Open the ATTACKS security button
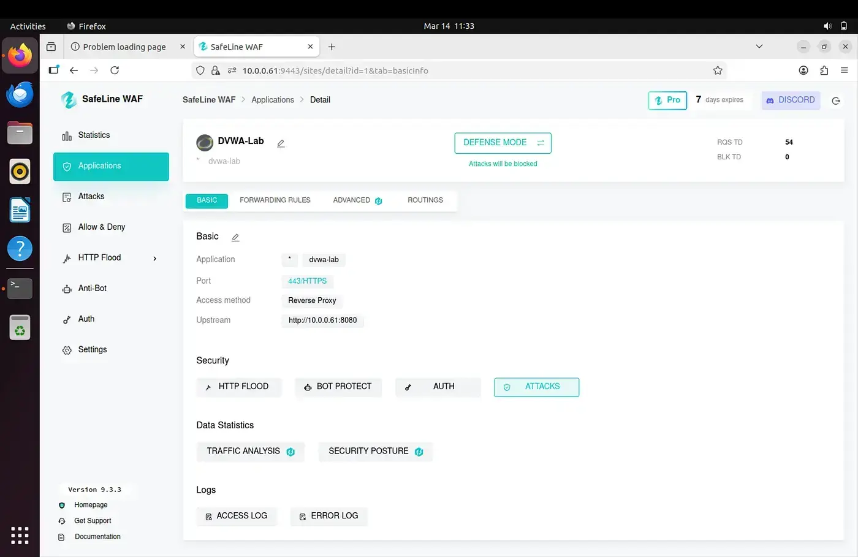 pos(536,387)
